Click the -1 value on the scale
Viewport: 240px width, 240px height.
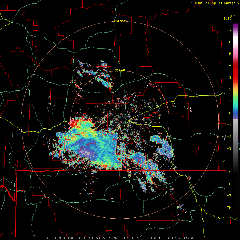[229, 125]
